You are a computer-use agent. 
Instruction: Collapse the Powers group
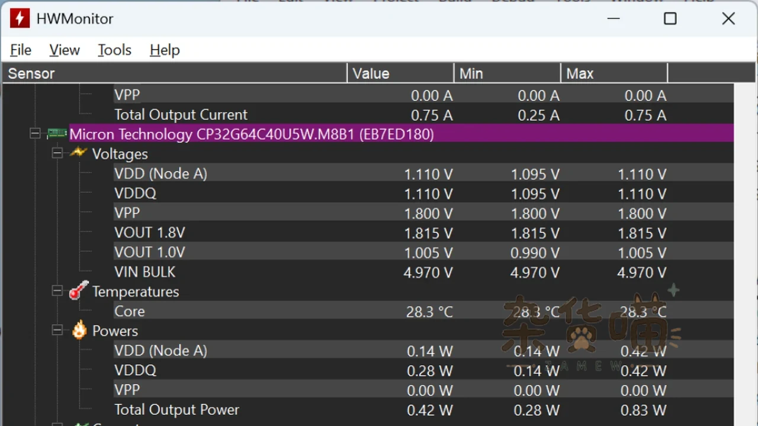[57, 330]
